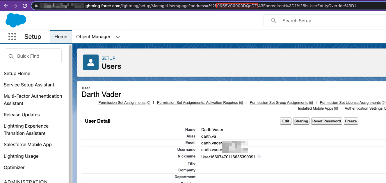Open Optimizer in the sidebar

(x=14, y=167)
